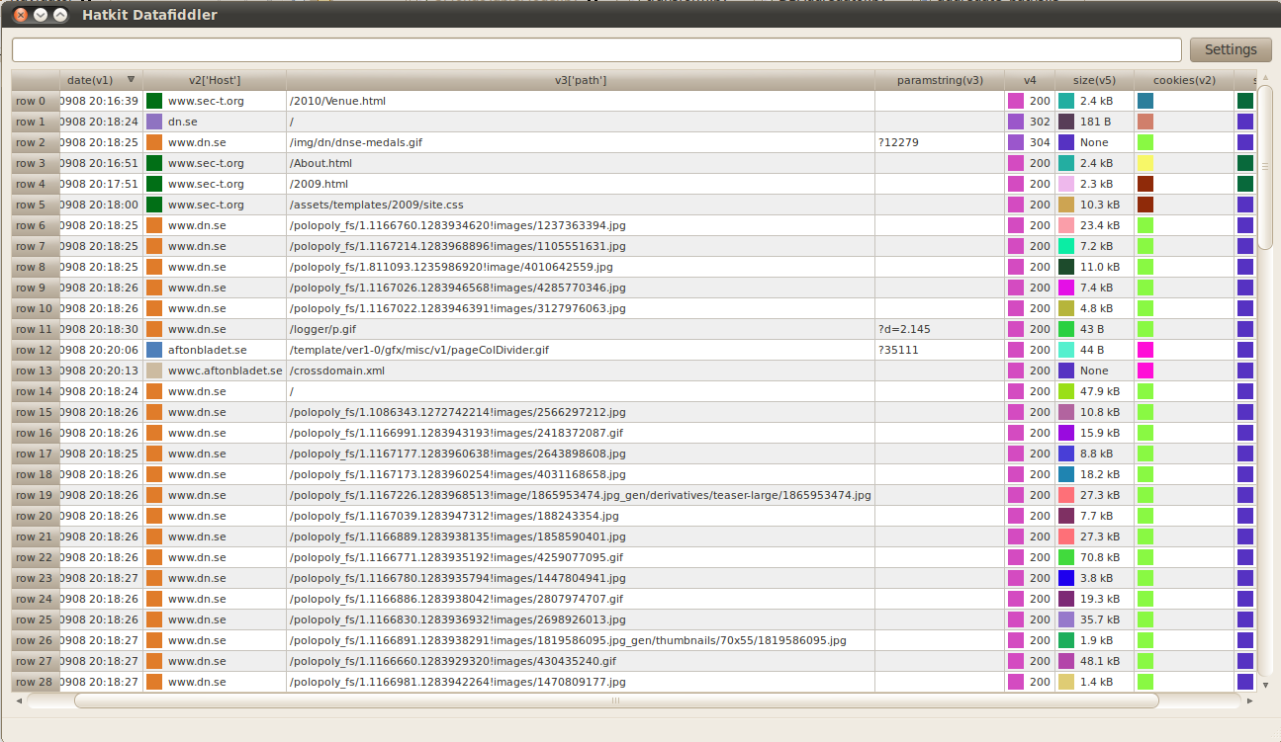The width and height of the screenshot is (1281, 742).
Task: Select the /2010/Venue.html path cell
Action: 581,101
